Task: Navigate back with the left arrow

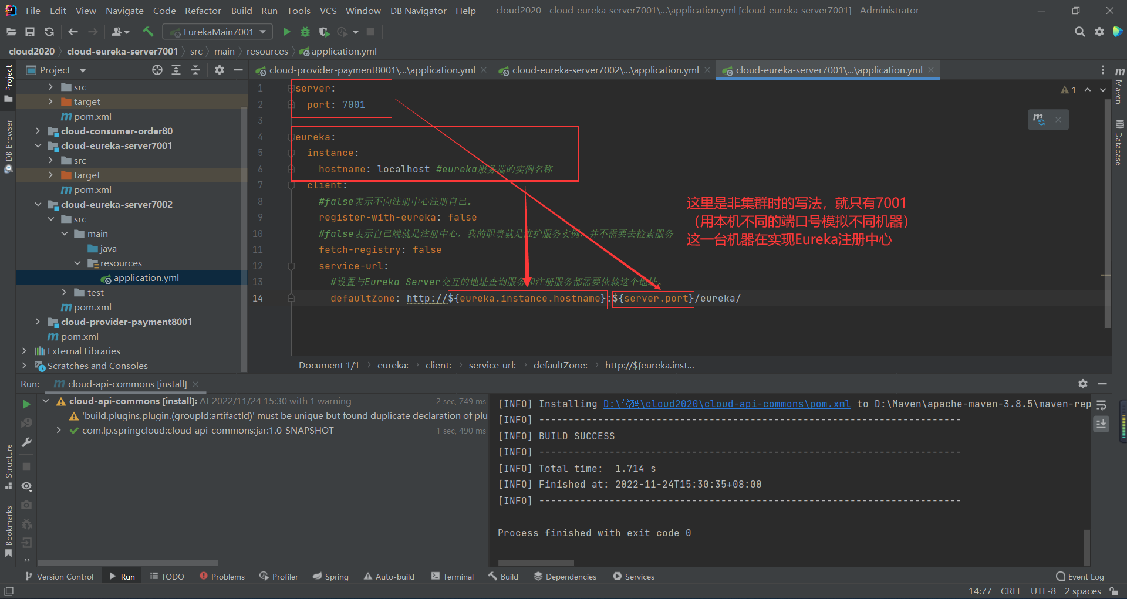Action: [73, 32]
